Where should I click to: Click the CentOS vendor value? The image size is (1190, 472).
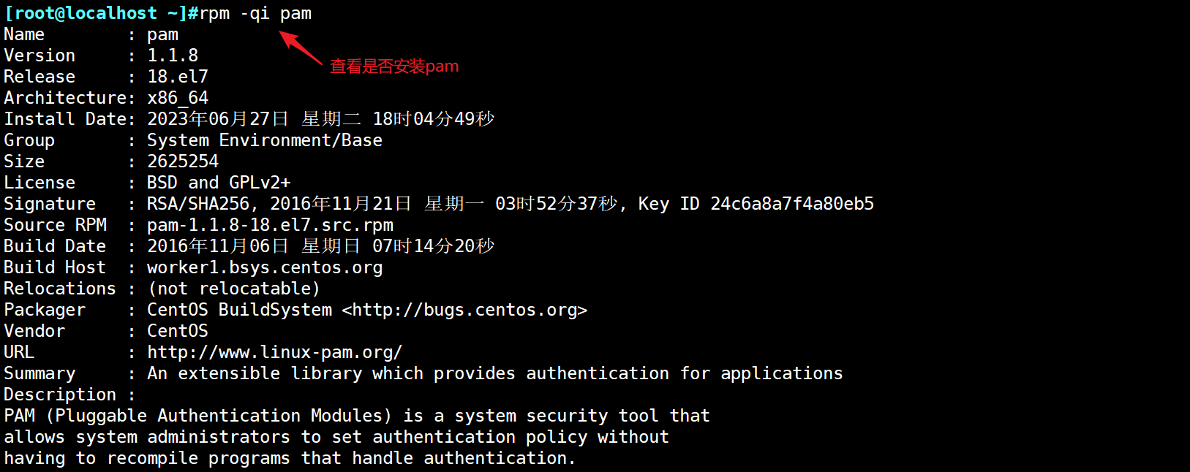coord(178,331)
